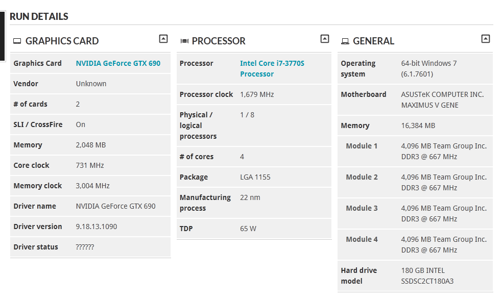Click the '22 nm' manufacturing process value
The width and height of the screenshot is (502, 301).
tap(250, 197)
